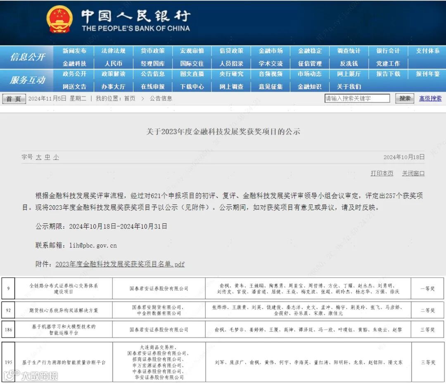Open 银行会计 menu item
The image size is (446, 384).
[388, 51]
